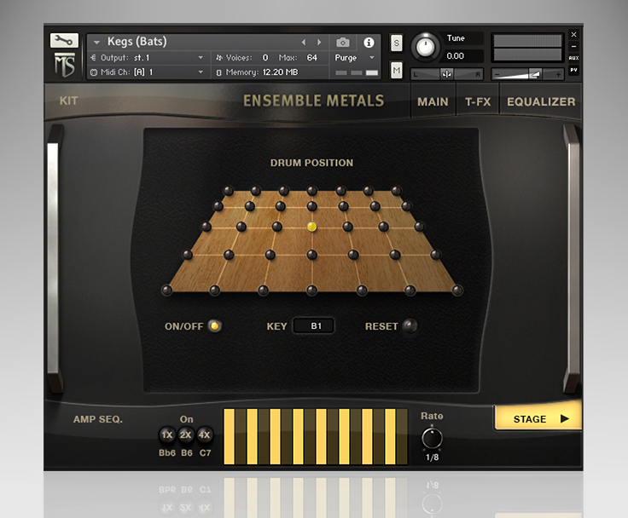Viewport: 628px width, 518px height.
Task: Toggle the Drum Position ON/OFF light
Action: (x=215, y=326)
